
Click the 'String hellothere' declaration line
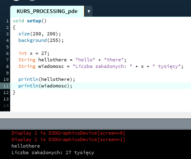point(72,60)
